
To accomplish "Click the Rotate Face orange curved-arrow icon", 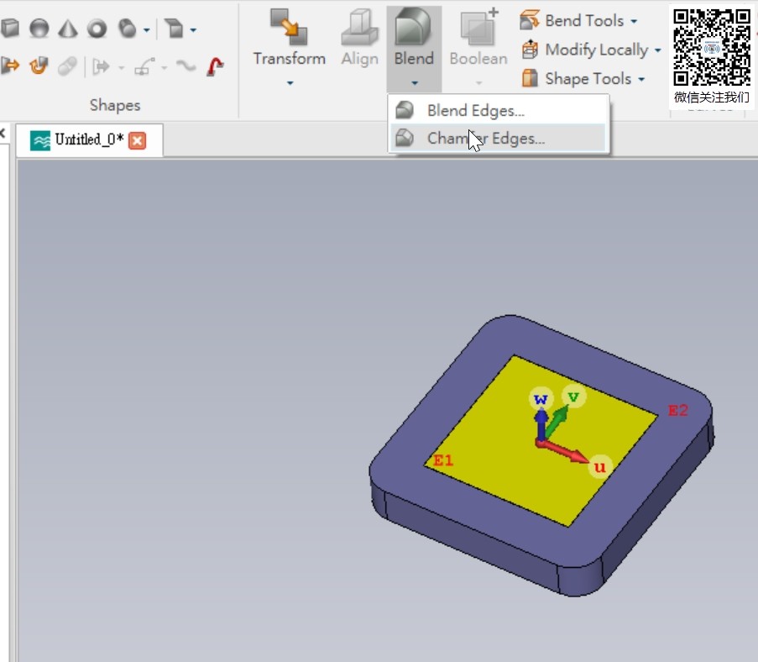I will [39, 66].
